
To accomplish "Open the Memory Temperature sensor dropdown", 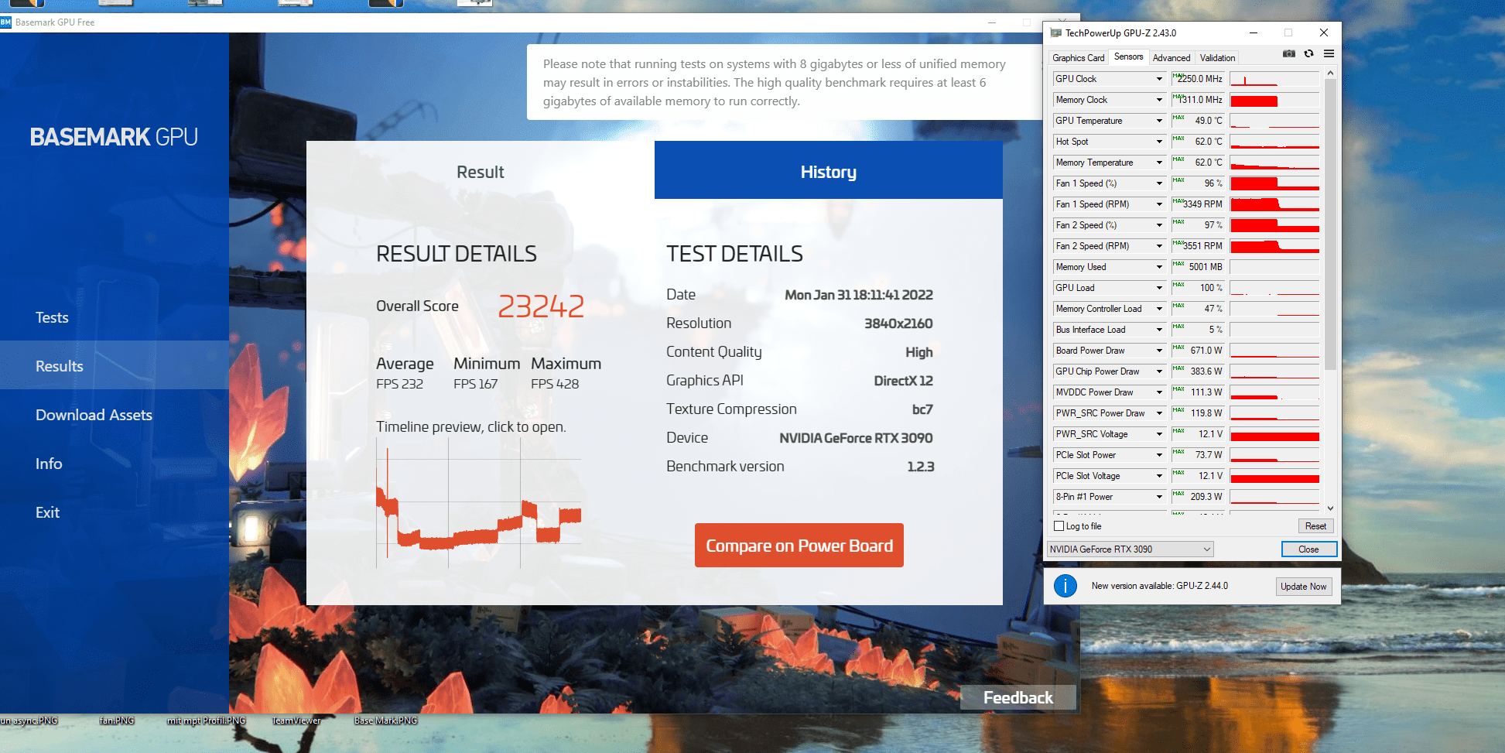I will 1159,163.
